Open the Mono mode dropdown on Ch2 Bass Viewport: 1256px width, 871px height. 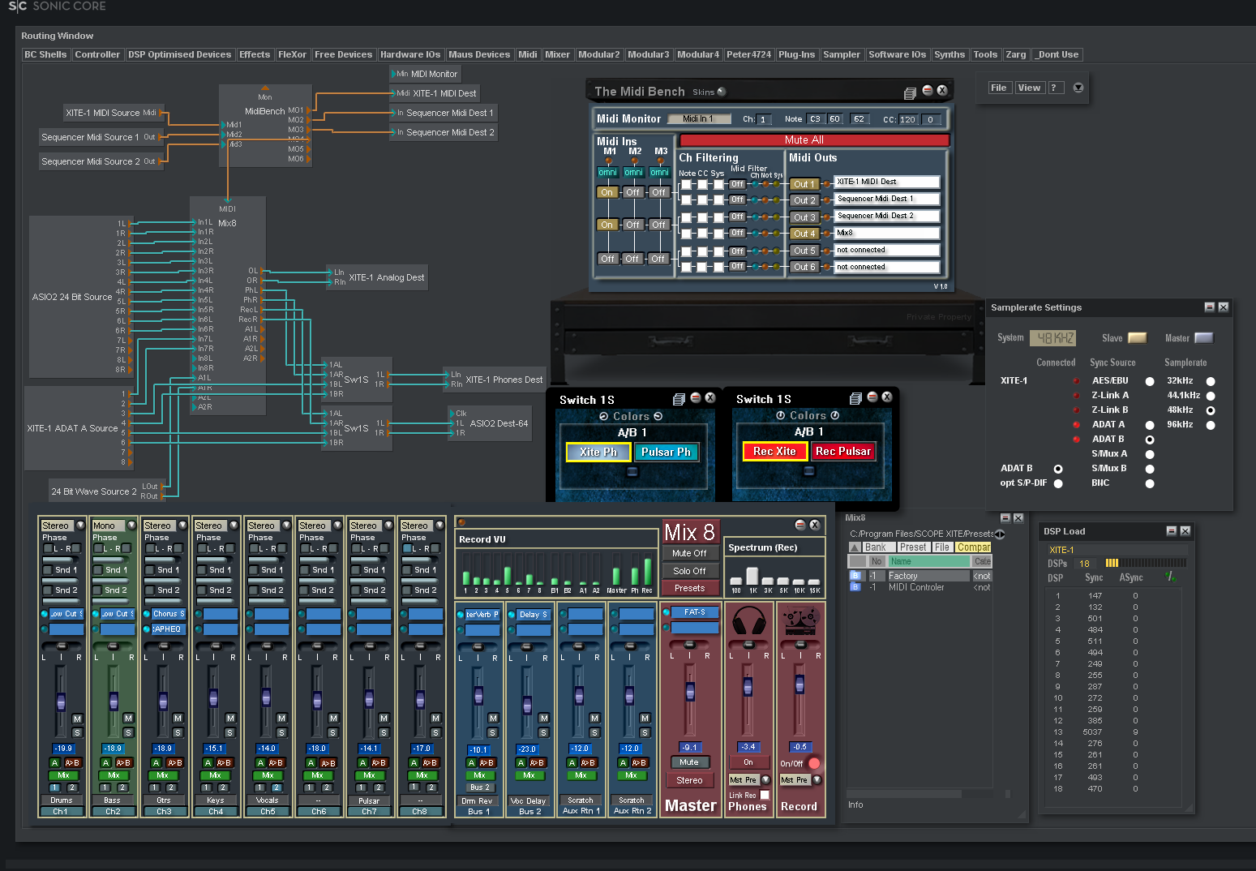point(131,526)
